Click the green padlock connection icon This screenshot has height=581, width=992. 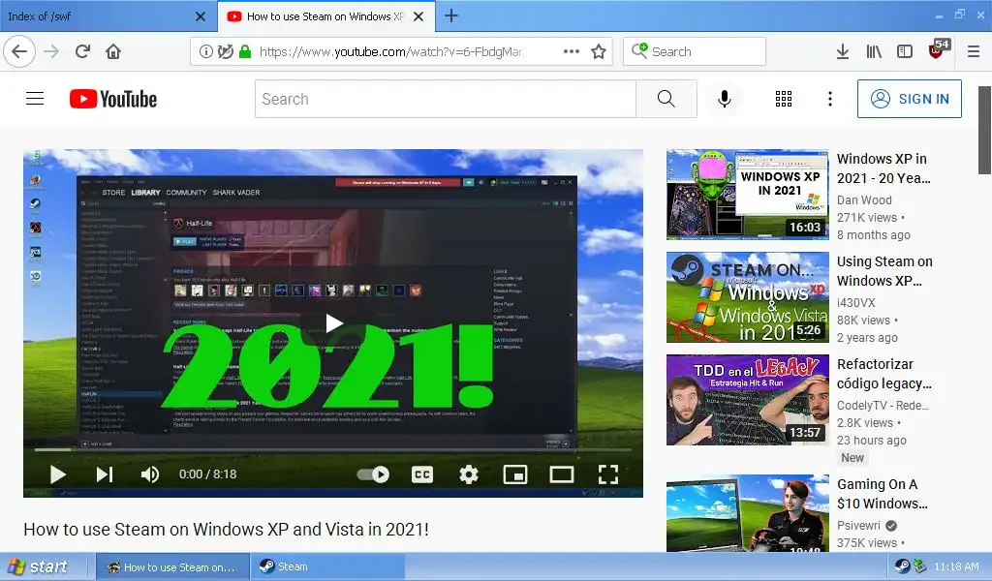245,51
